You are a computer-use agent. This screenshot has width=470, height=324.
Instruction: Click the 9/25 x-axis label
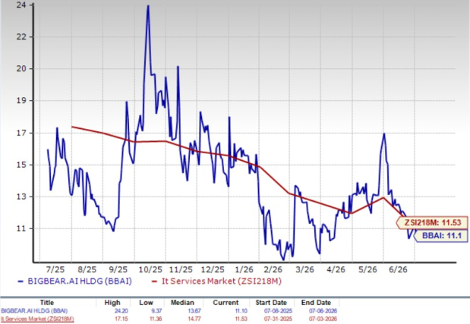click(118, 269)
